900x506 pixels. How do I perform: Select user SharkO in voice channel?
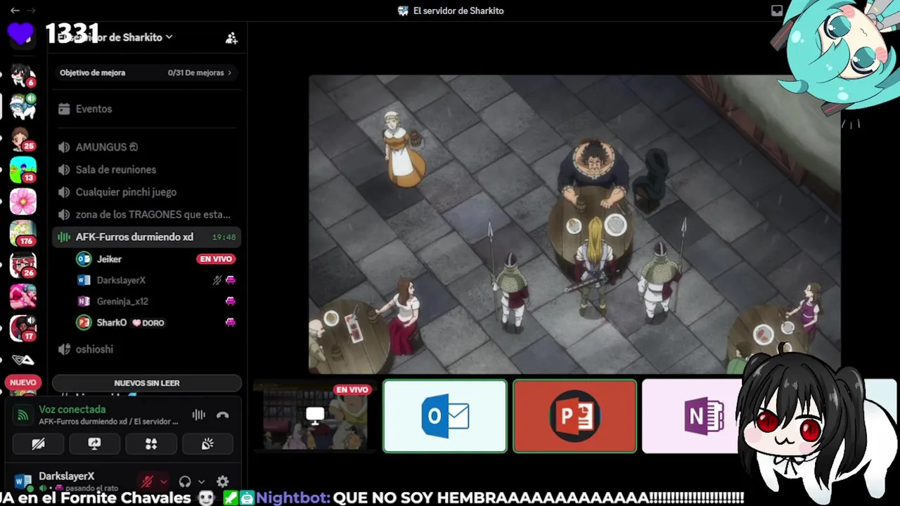155,323
